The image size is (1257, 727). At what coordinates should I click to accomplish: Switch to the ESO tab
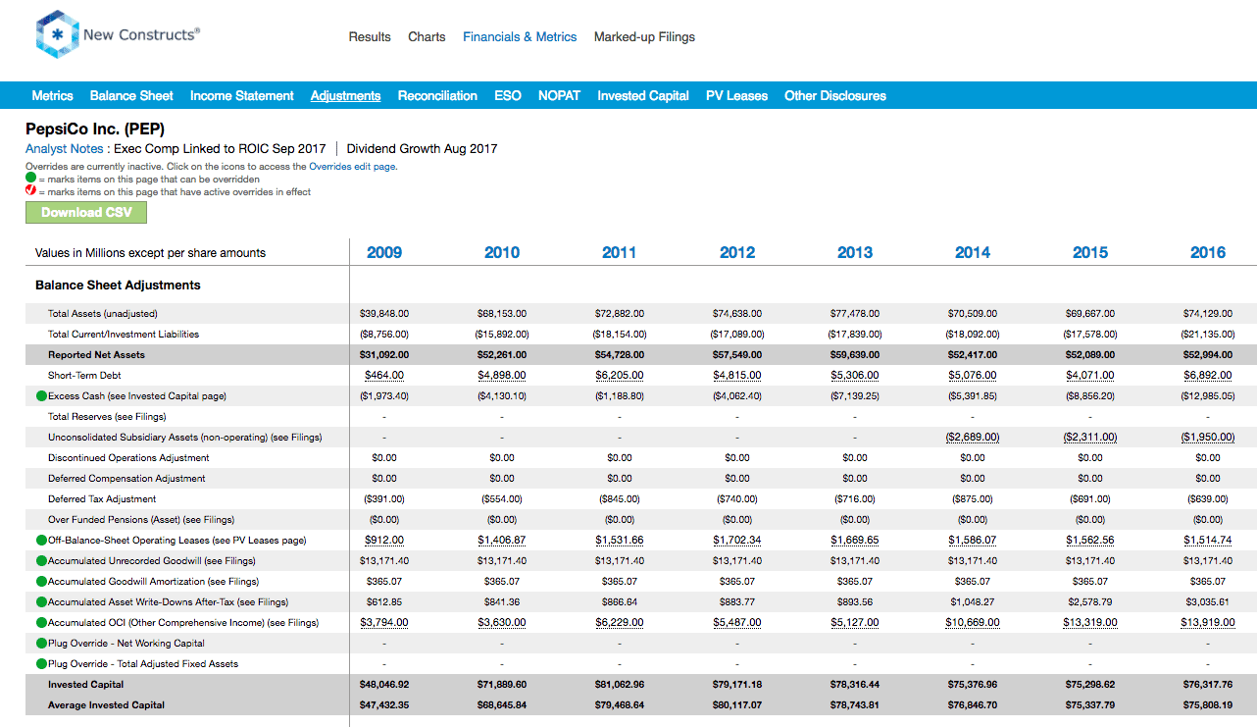(508, 96)
